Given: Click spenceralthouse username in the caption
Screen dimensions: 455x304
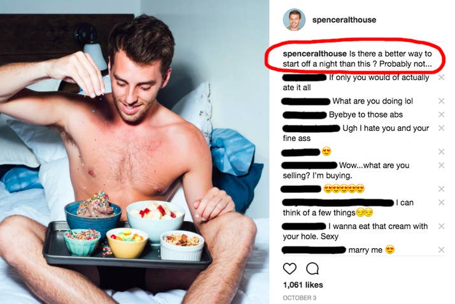Looking at the screenshot, I should (x=314, y=53).
